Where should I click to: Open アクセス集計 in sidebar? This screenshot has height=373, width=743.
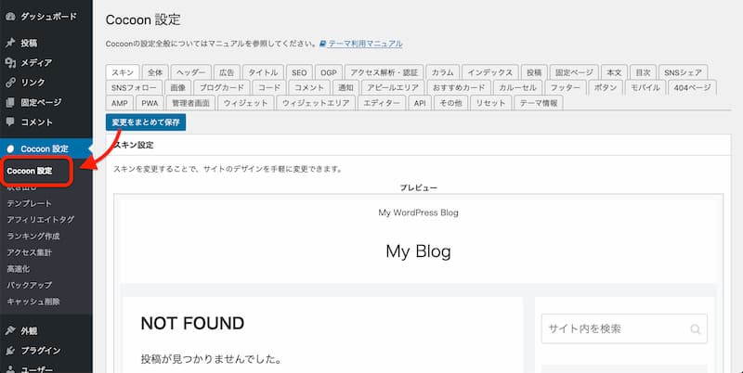point(30,252)
